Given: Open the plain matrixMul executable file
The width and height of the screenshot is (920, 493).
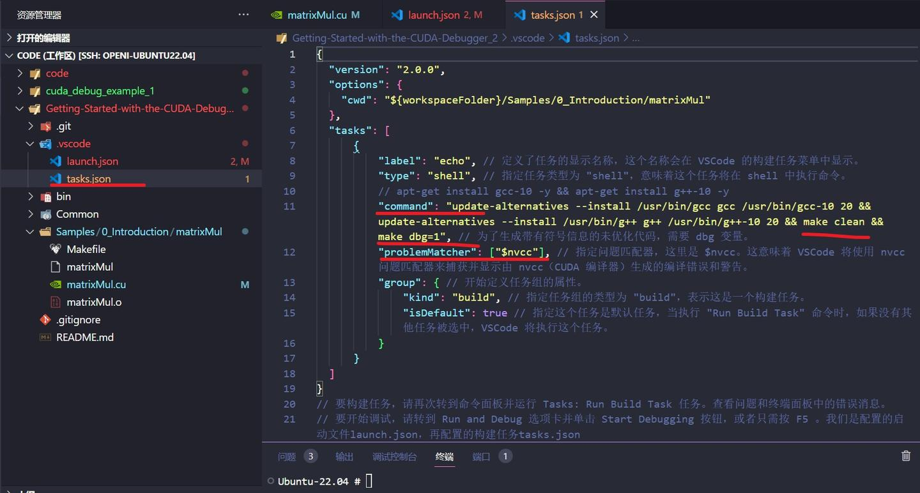Looking at the screenshot, I should click(89, 267).
